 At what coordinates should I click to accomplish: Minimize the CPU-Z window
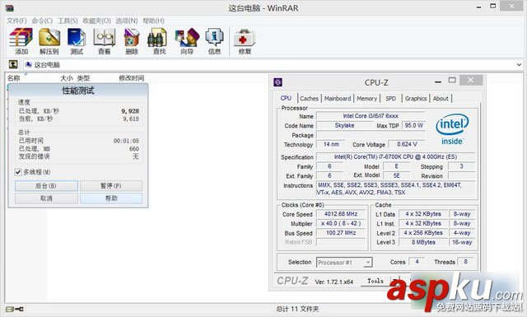point(437,81)
